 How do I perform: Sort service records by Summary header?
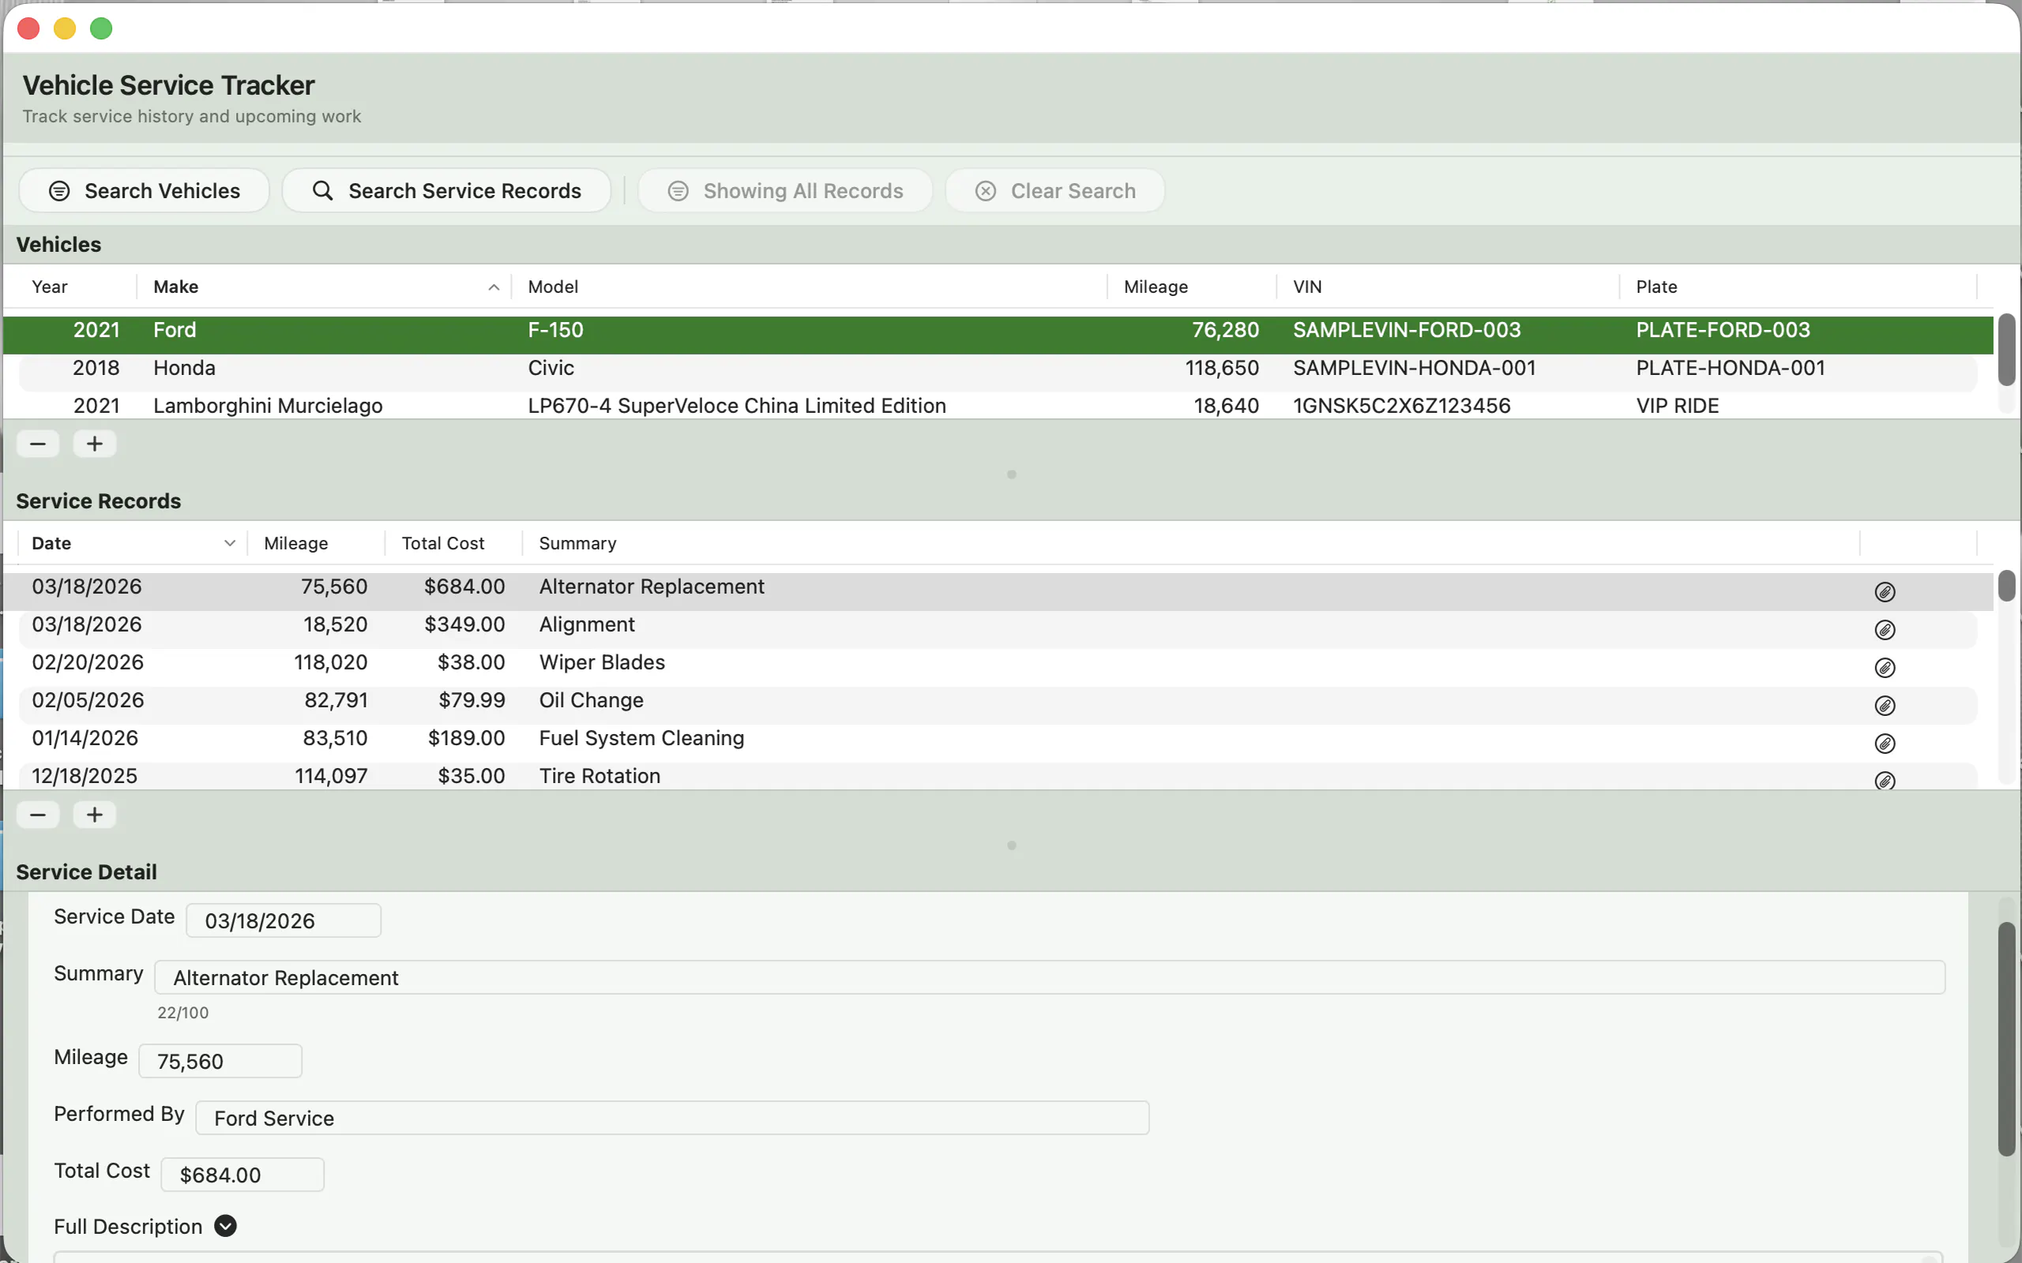pyautogui.click(x=1190, y=543)
